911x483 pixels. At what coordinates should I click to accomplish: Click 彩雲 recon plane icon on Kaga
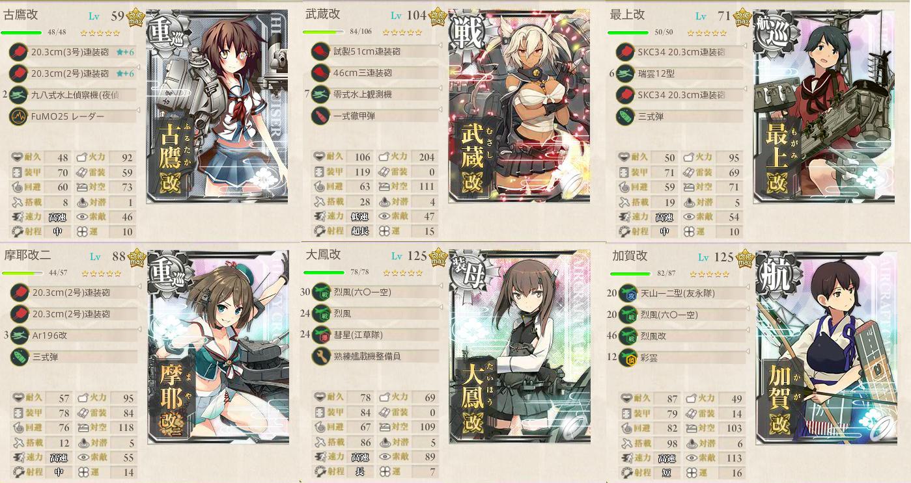click(627, 357)
